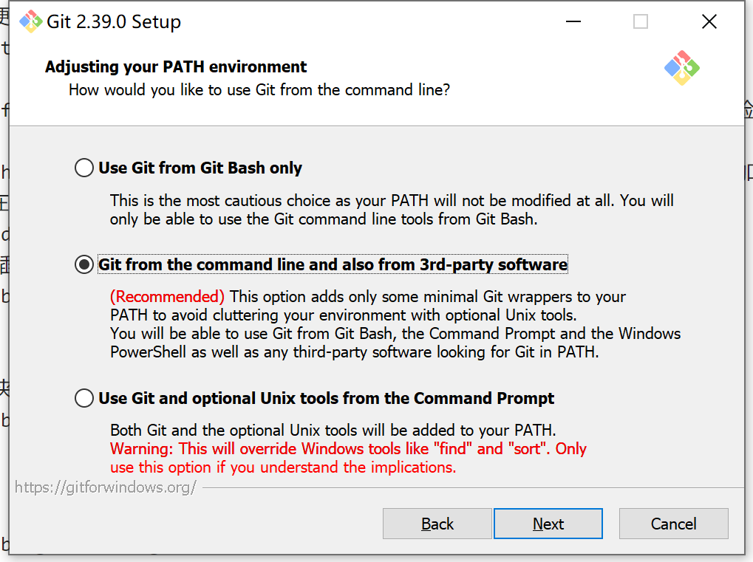The width and height of the screenshot is (753, 562).
Task: Click the Back button
Action: pos(437,524)
